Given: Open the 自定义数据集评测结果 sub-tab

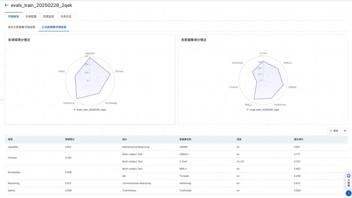Looking at the screenshot, I should [22, 27].
